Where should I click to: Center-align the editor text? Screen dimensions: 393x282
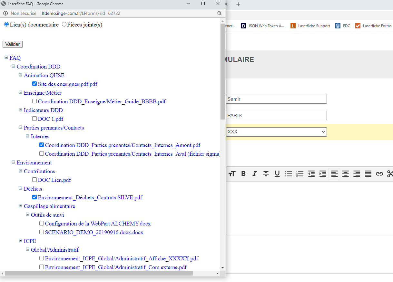pos(345,174)
